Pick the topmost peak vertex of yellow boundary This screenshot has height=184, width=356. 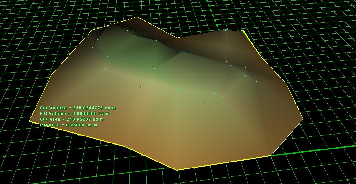(x=137, y=17)
